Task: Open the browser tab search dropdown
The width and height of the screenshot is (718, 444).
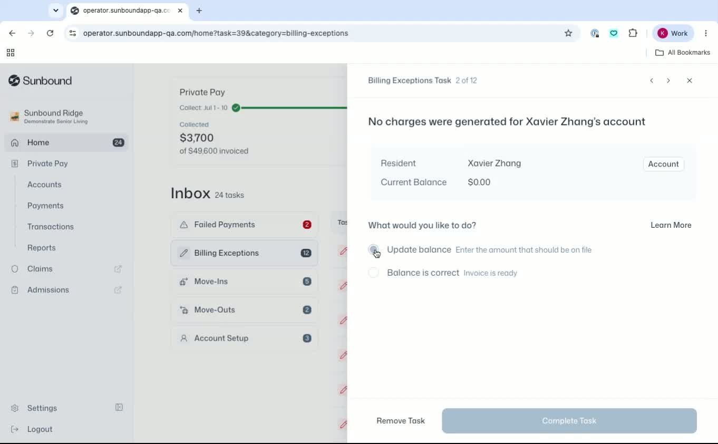Action: click(55, 11)
